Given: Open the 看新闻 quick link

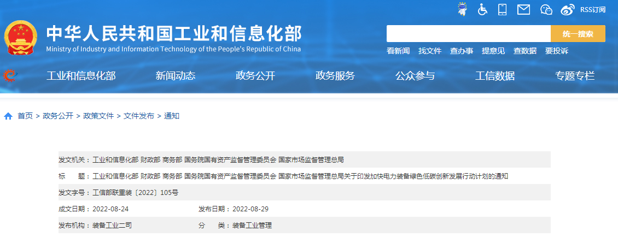Looking at the screenshot, I should (398, 51).
